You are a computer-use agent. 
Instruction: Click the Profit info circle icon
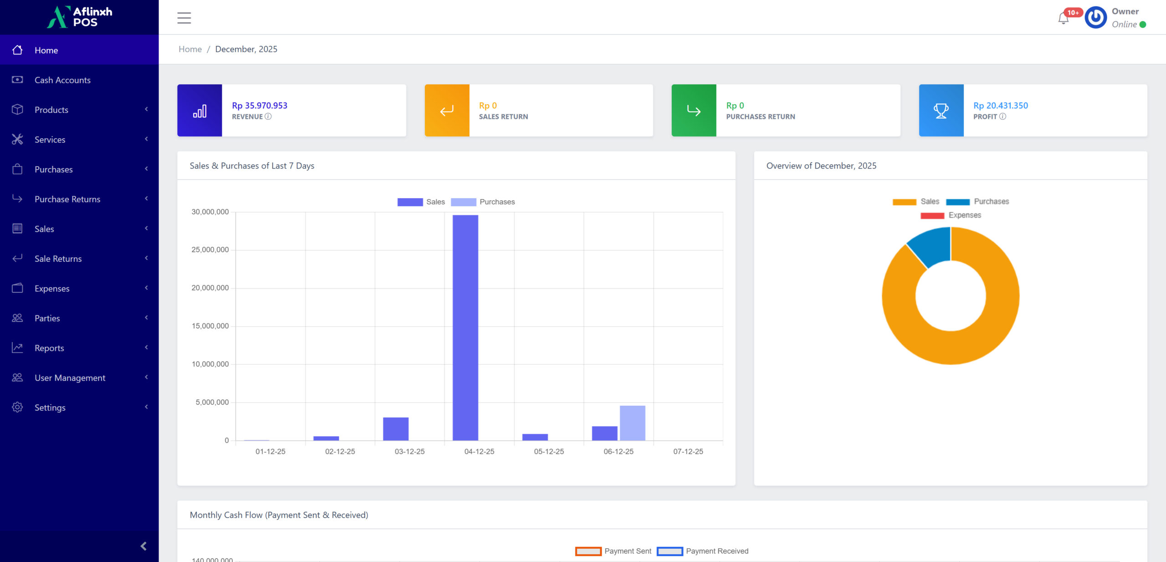(1003, 117)
